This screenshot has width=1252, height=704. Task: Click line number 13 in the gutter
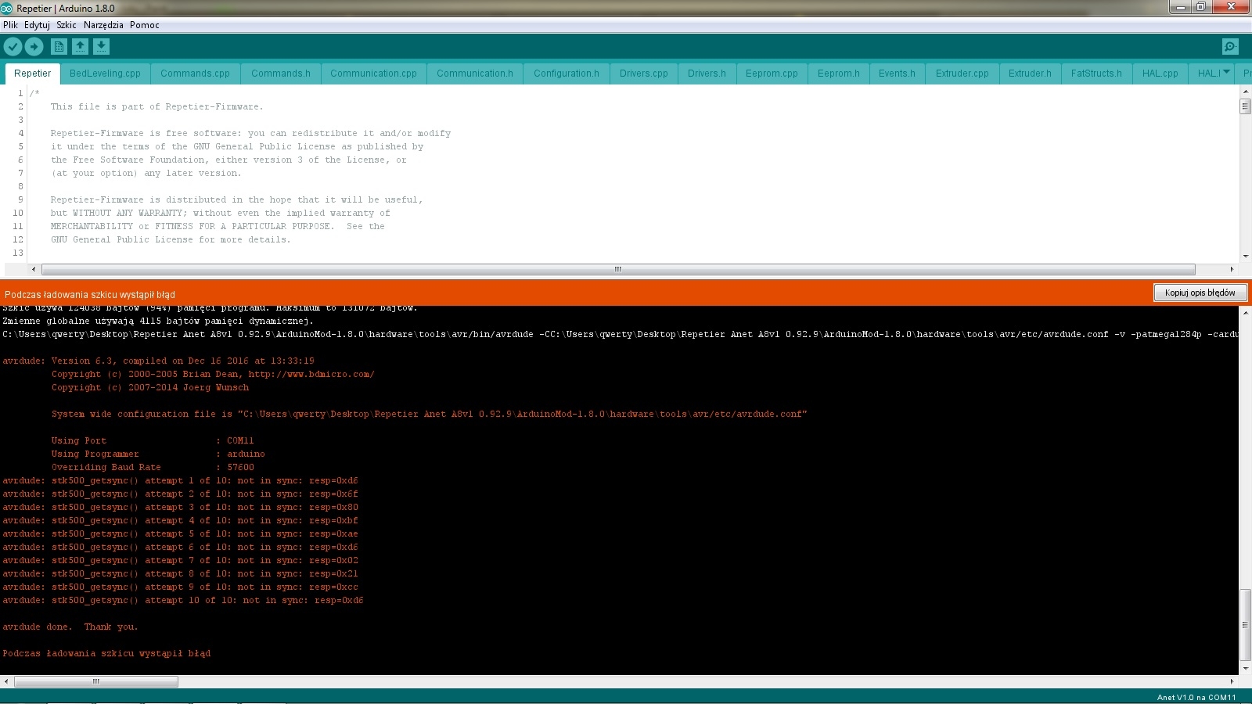18,253
